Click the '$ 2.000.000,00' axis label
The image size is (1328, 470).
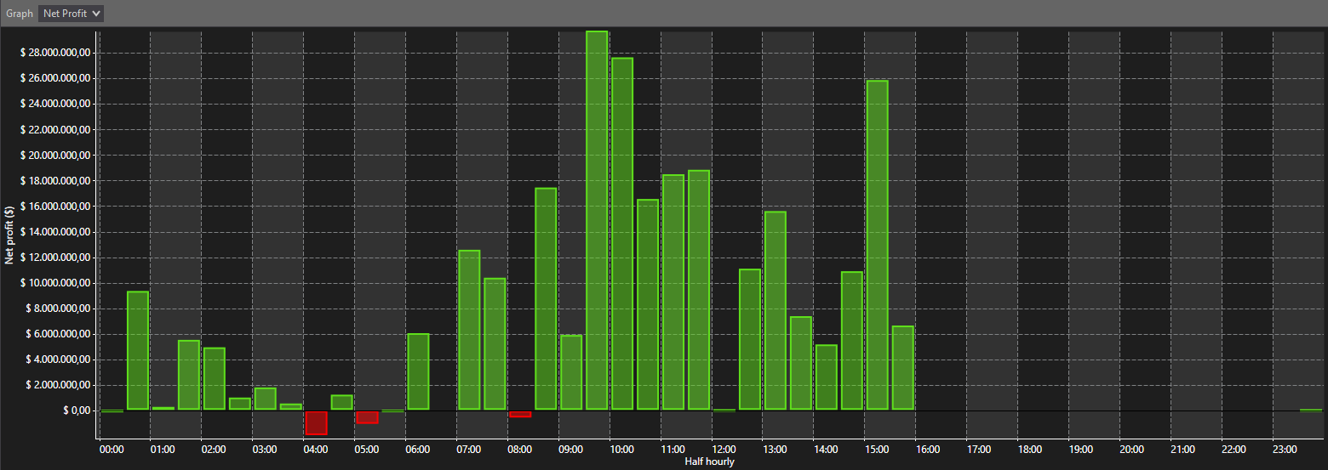57,385
